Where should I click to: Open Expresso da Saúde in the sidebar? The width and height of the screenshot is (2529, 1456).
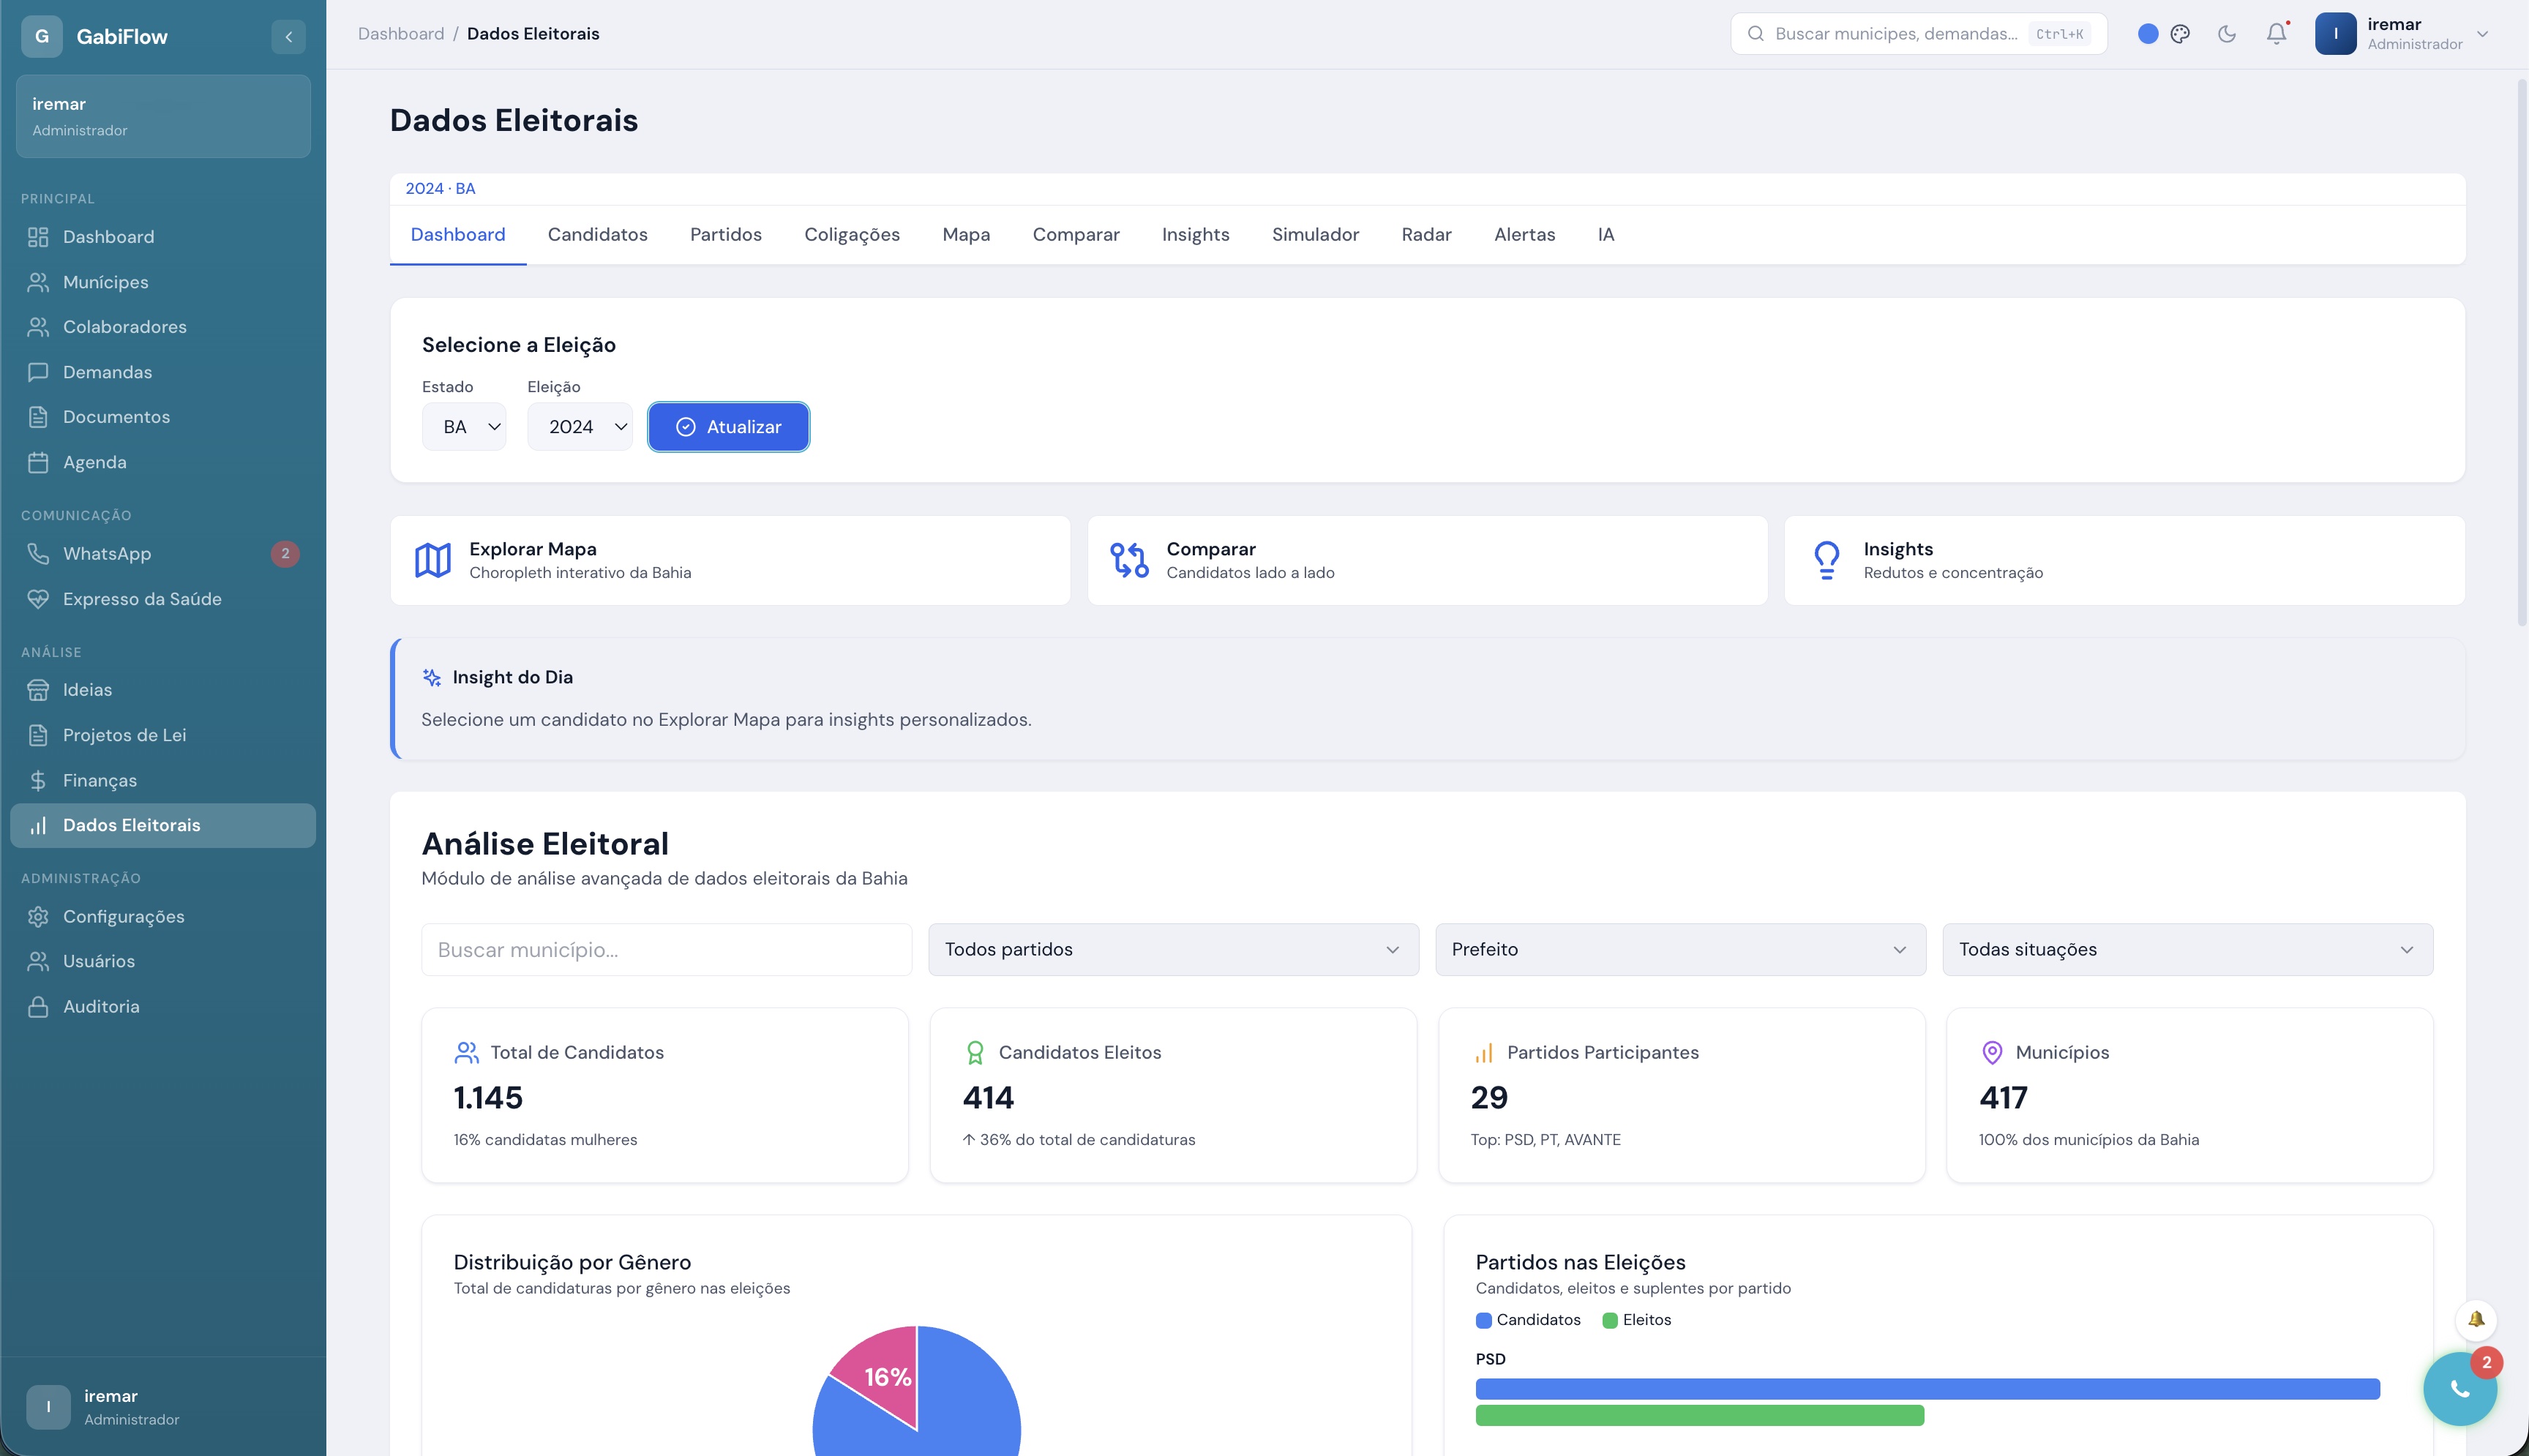click(163, 599)
